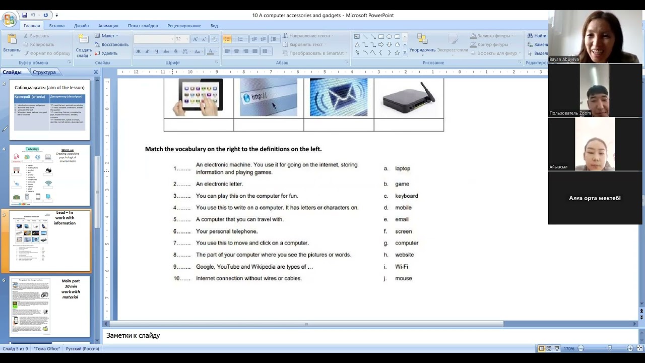Click Найти to find text
Screen dimensions: 645x363
(x=537, y=36)
